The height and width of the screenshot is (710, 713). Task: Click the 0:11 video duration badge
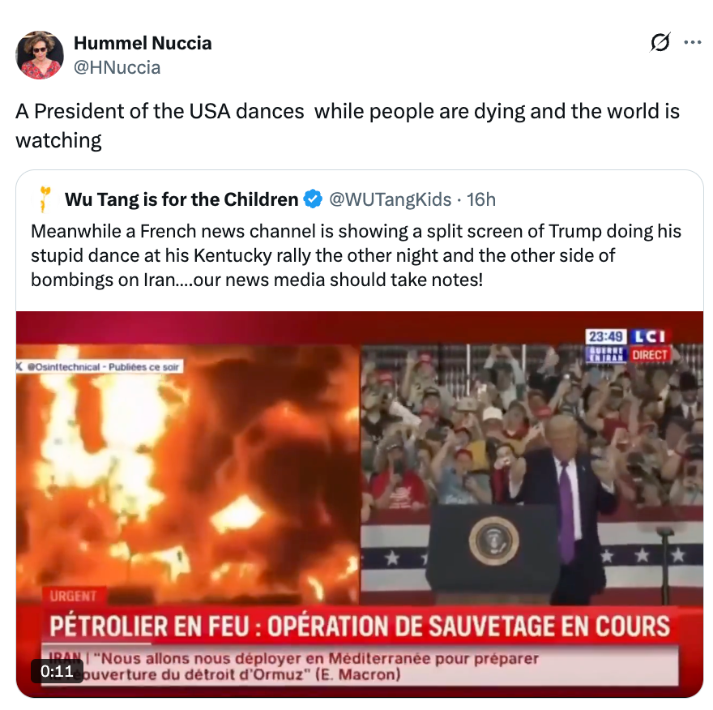57,671
